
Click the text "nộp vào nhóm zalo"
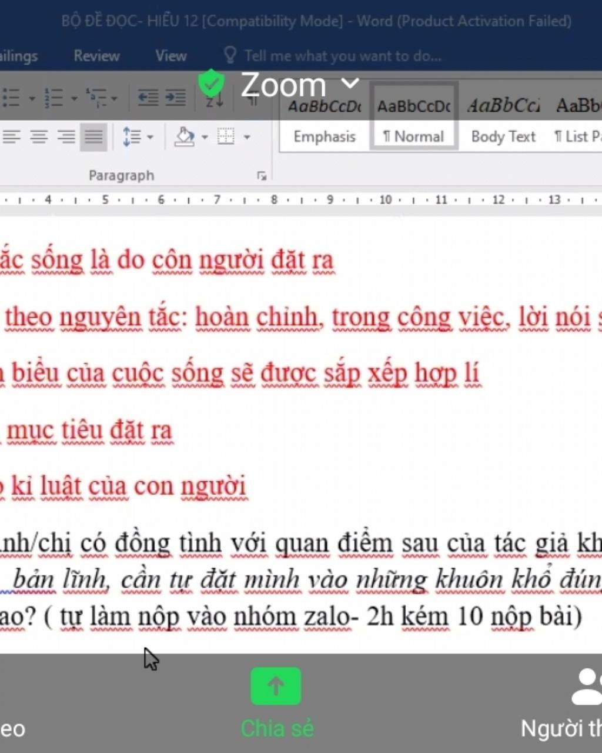pos(244,617)
